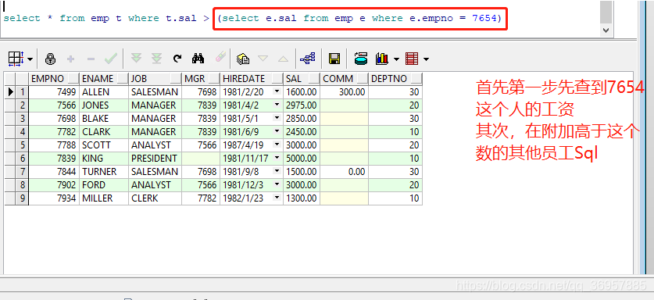
Task: Click the bar chart icon
Action: (x=381, y=59)
